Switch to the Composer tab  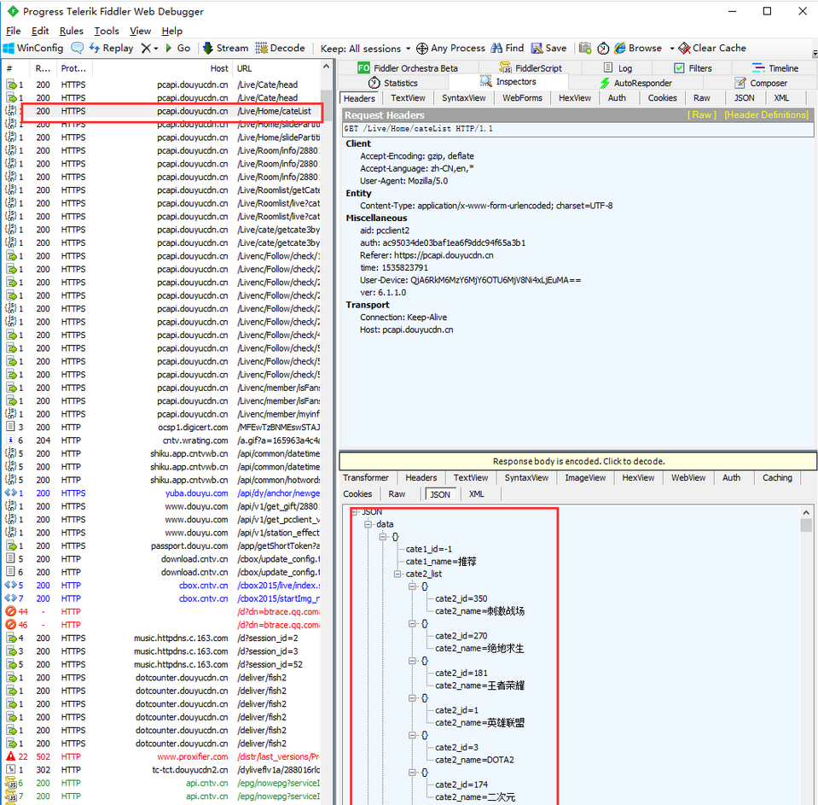[x=761, y=83]
